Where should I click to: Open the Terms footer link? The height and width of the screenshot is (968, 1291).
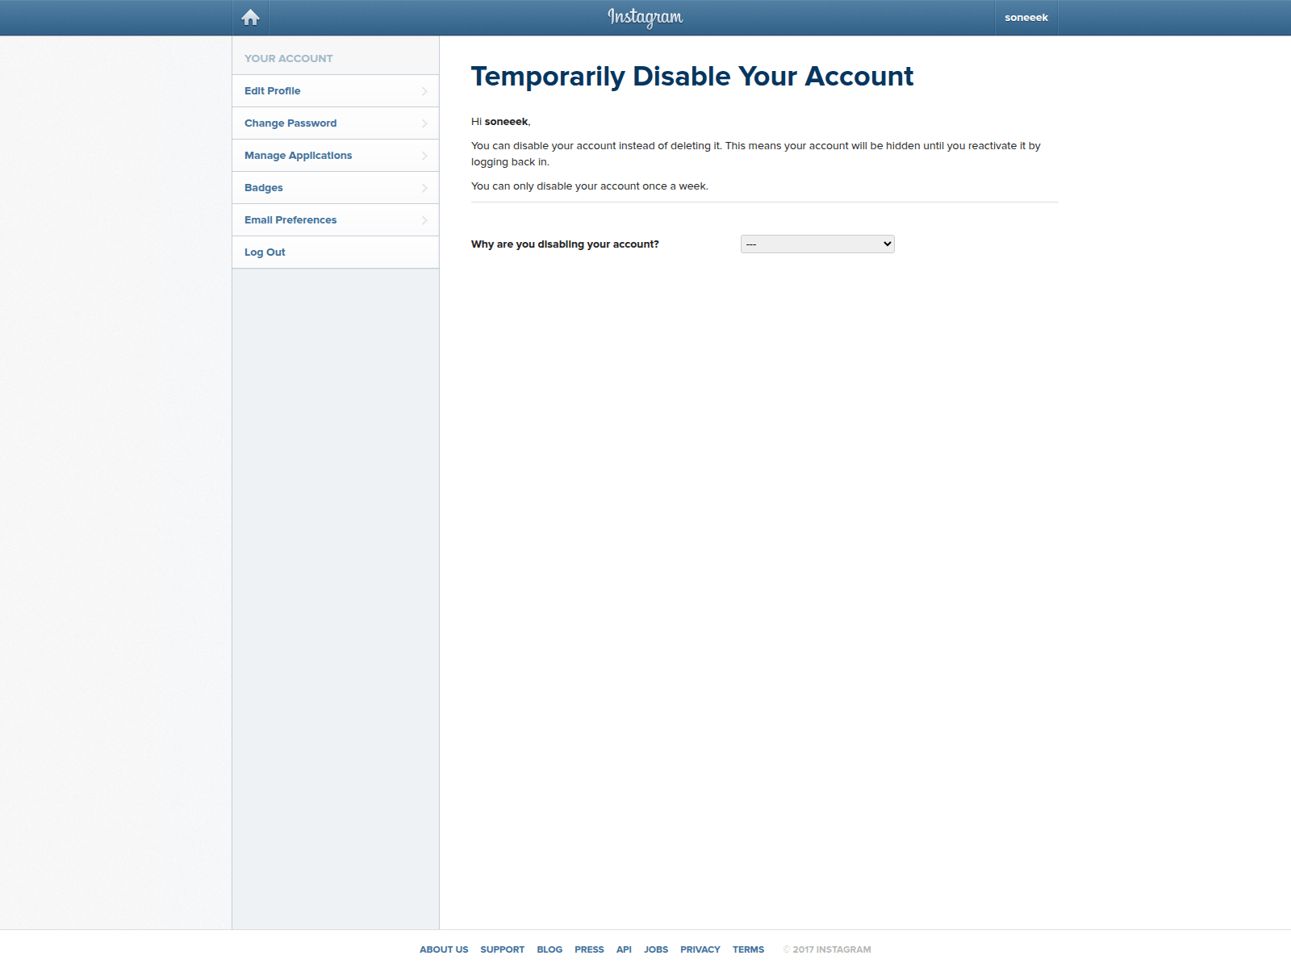[x=749, y=949]
